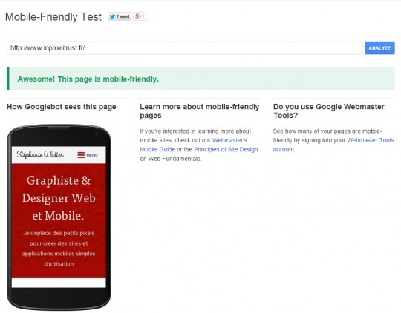The width and height of the screenshot is (401, 313).
Task: Click the Tweet share button
Action: pyautogui.click(x=120, y=16)
